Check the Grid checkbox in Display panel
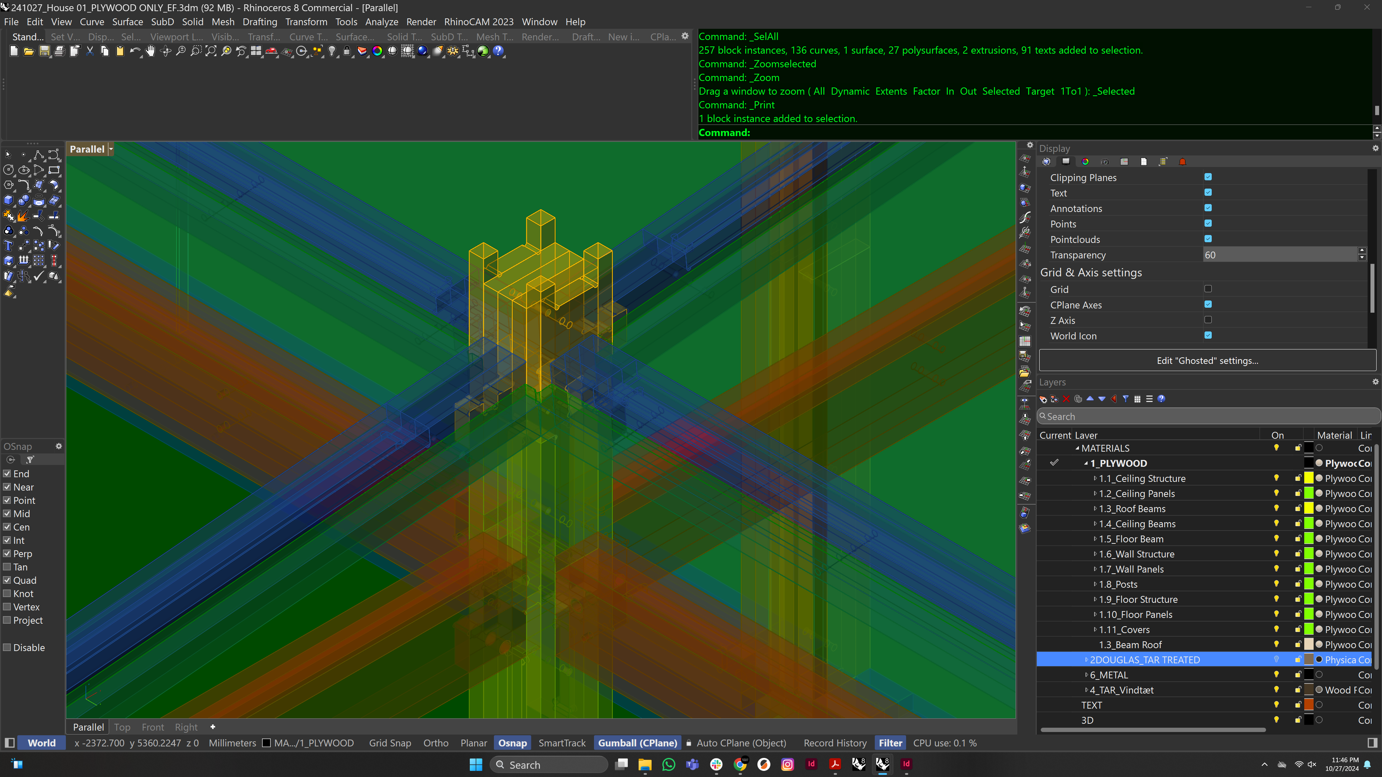The width and height of the screenshot is (1382, 777). point(1208,289)
